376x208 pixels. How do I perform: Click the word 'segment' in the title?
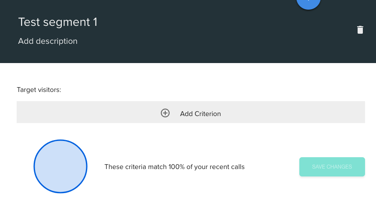pos(67,23)
